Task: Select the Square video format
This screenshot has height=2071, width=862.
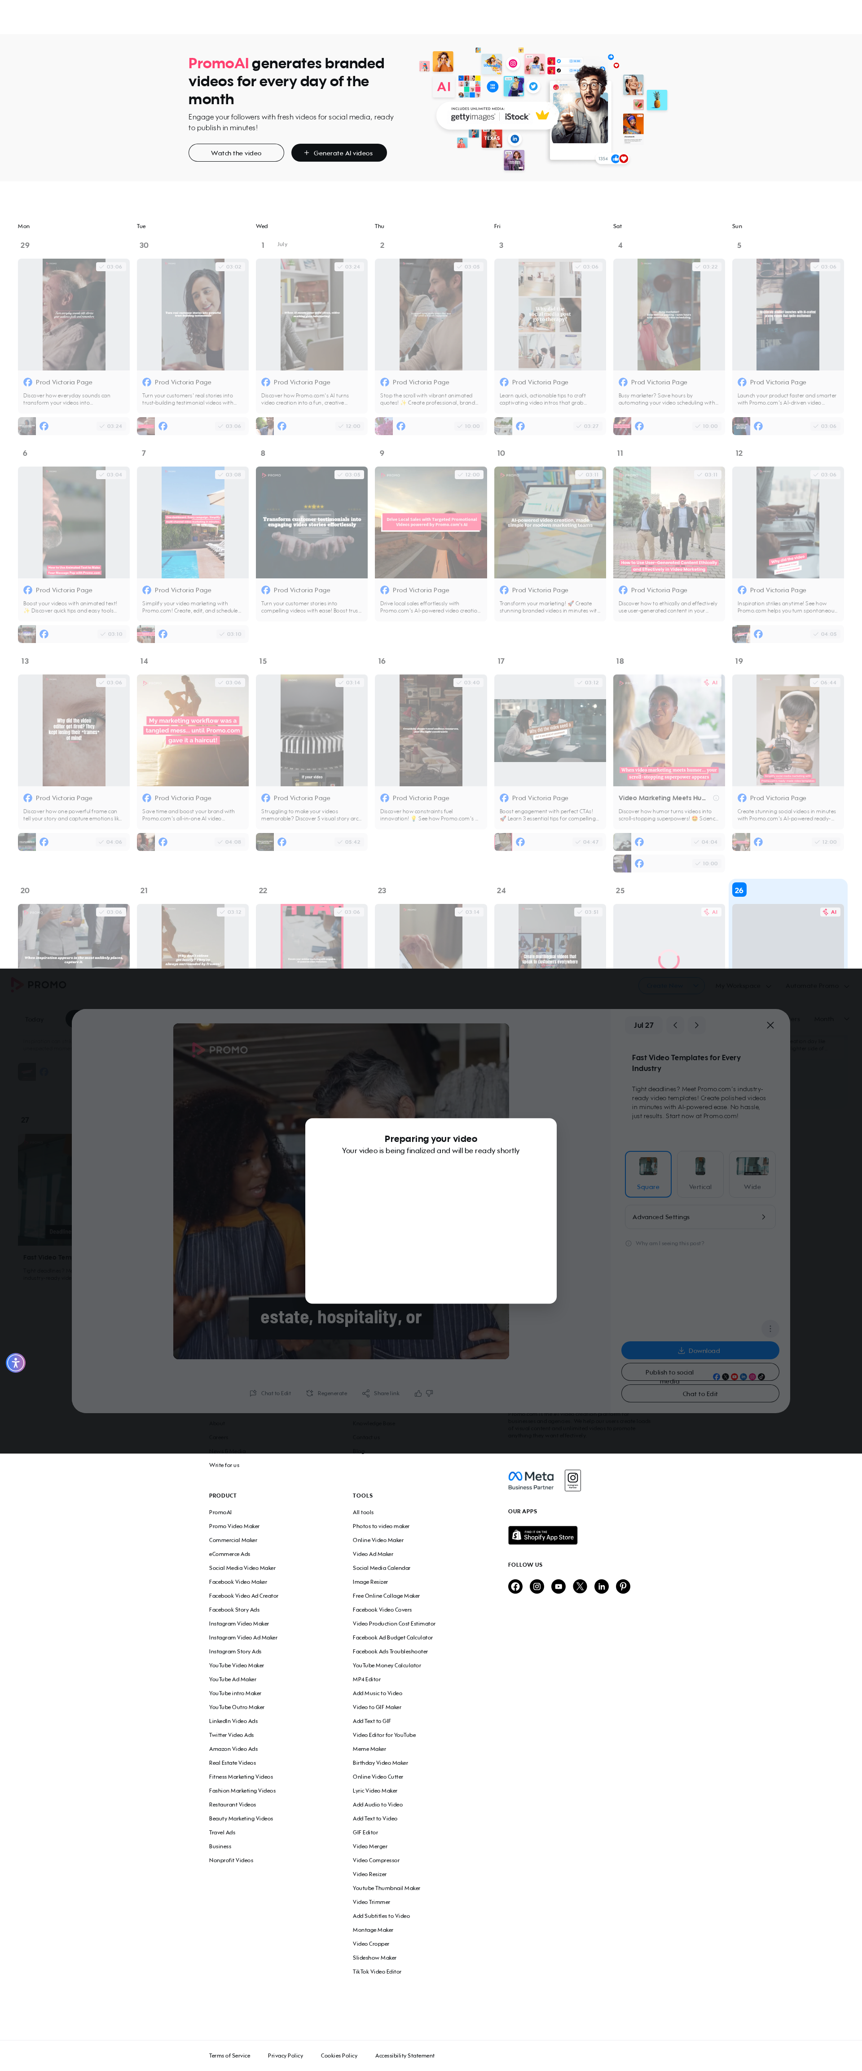Action: pyautogui.click(x=648, y=1174)
